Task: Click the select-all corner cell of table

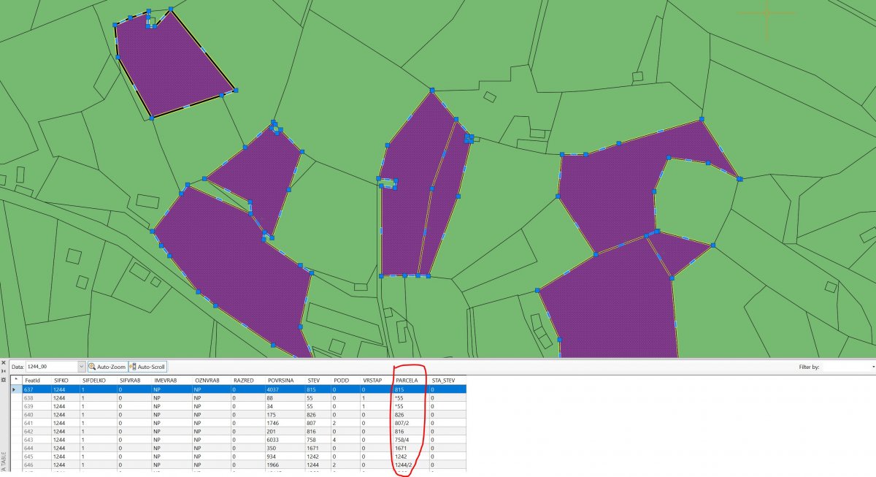Action: pyautogui.click(x=16, y=381)
